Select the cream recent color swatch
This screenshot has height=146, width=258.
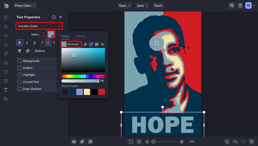pos(87,92)
